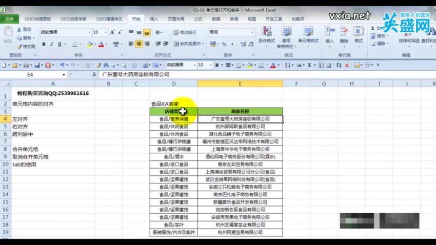Screen dimensions: 436x245
Task: Click the Clear (清除) eraser icon
Action: 373,44
